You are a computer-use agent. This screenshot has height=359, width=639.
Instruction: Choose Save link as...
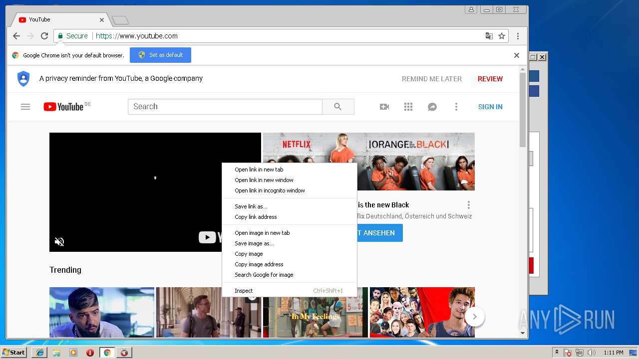coord(290,206)
